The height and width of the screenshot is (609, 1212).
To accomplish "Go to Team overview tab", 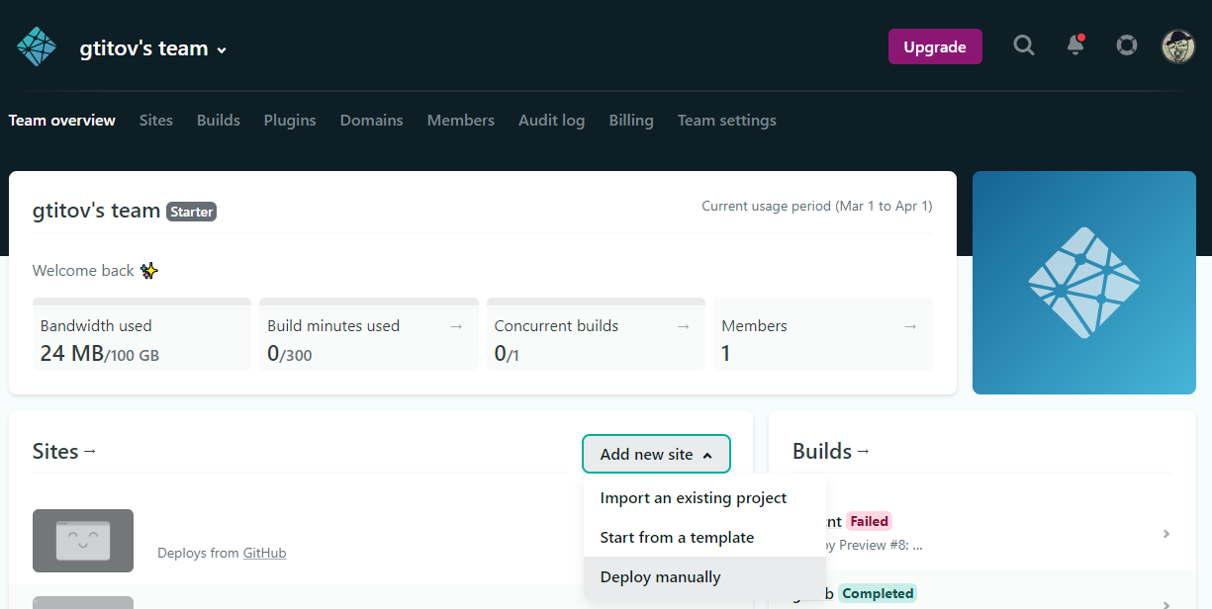I will tap(62, 121).
